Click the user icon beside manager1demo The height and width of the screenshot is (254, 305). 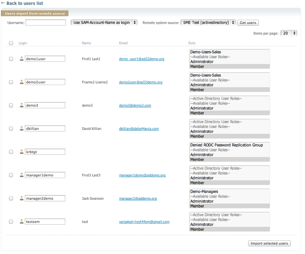tap(22, 175)
